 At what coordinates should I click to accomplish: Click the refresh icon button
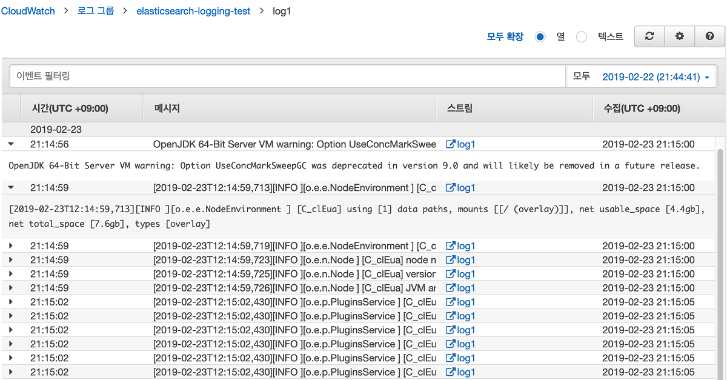tap(649, 36)
